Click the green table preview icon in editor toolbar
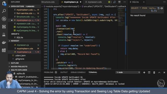Viewport: 167px width, 94px height. 109,2
